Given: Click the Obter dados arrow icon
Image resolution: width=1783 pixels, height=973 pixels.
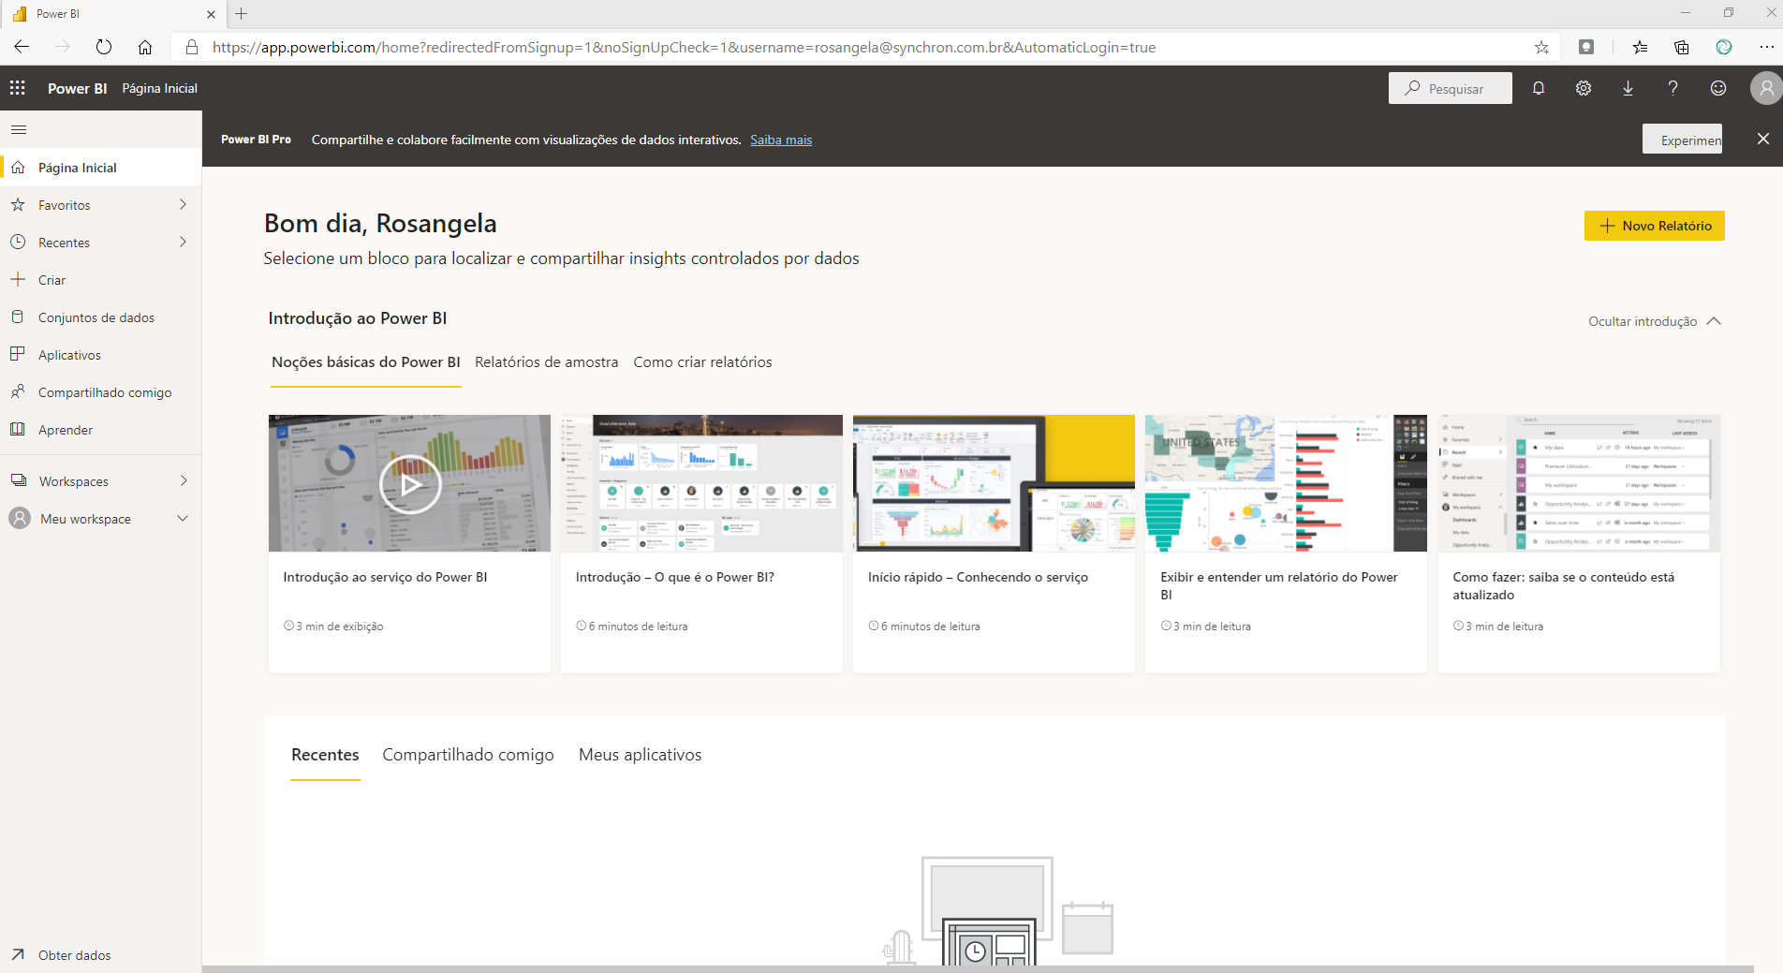Looking at the screenshot, I should tap(18, 954).
